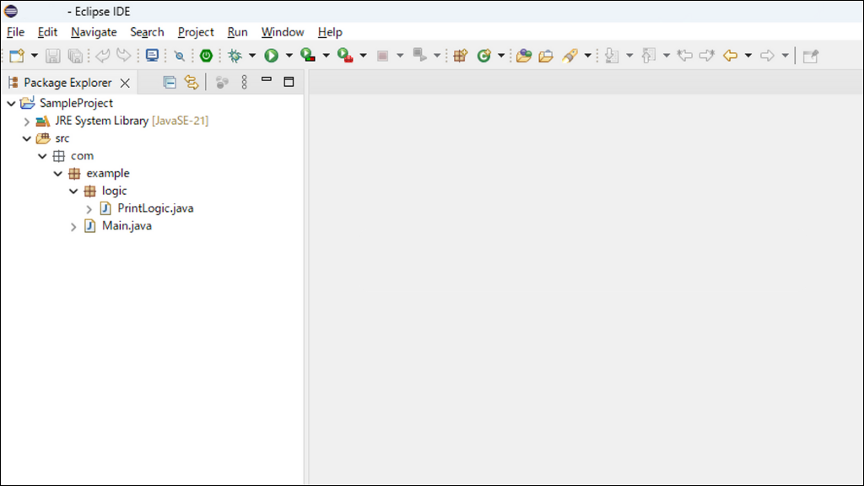Click the Open Task folder icon
Screen dimensions: 864x486
point(546,56)
